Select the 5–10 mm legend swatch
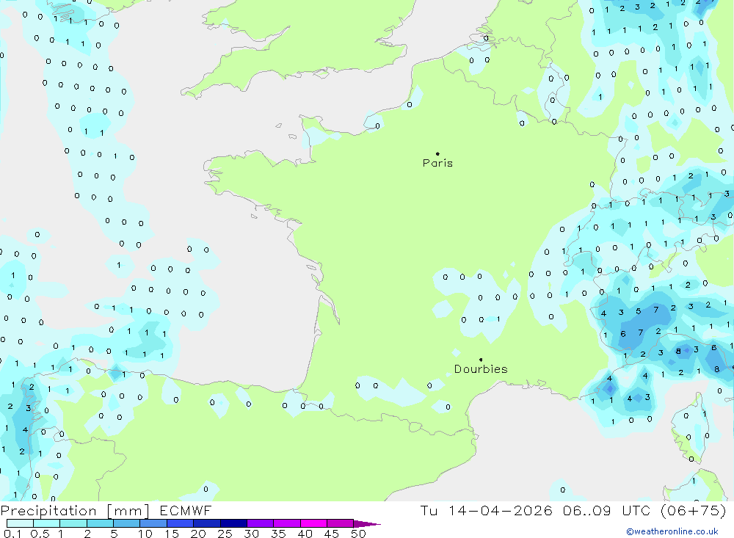The width and height of the screenshot is (734, 538). [127, 523]
